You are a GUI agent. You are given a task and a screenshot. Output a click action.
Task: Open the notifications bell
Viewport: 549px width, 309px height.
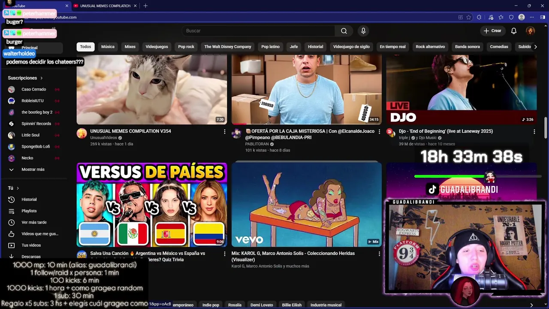pyautogui.click(x=514, y=31)
